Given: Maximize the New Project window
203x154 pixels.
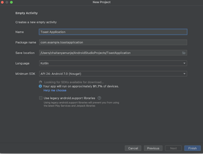Looking at the screenshot, I should (11, 2).
